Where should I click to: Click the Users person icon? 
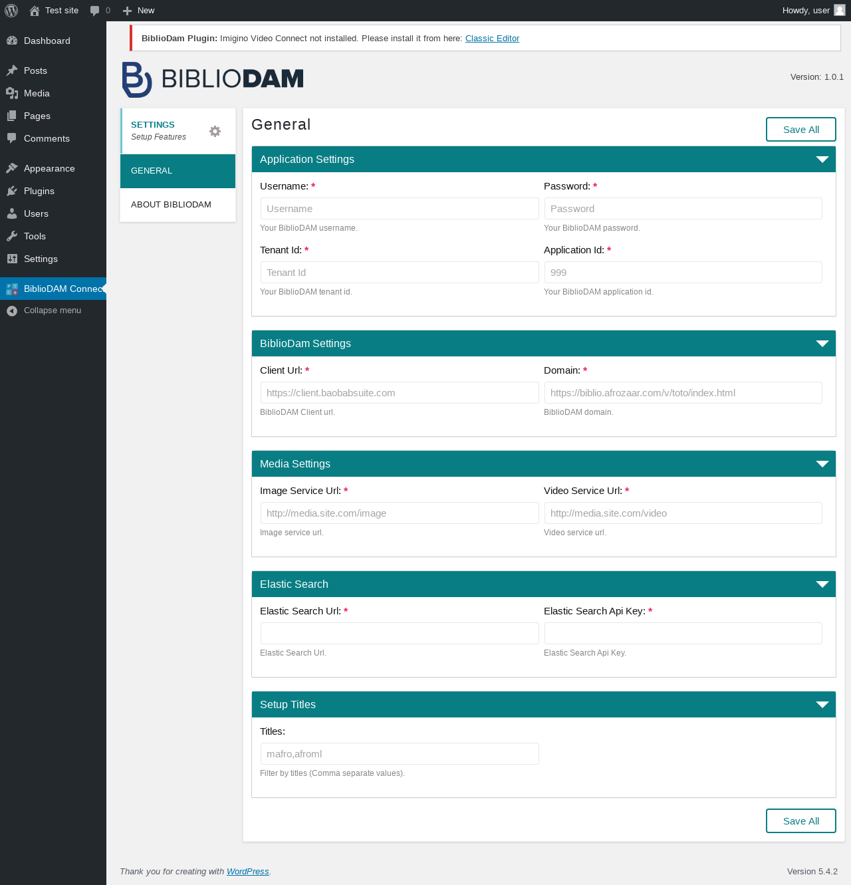coord(12,213)
